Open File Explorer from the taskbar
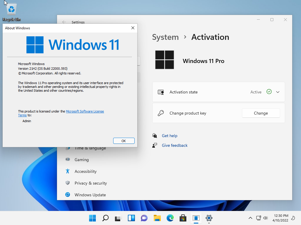Image resolution: width=301 pixels, height=225 pixels. 157,218
